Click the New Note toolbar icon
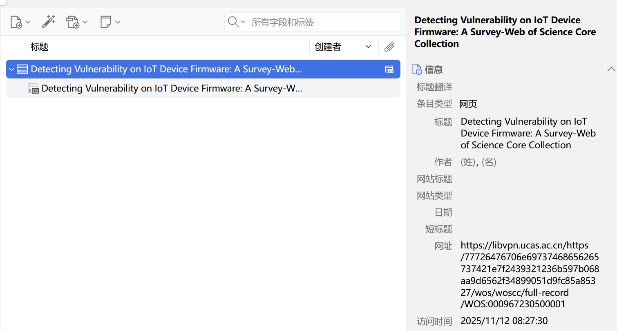 (x=106, y=22)
